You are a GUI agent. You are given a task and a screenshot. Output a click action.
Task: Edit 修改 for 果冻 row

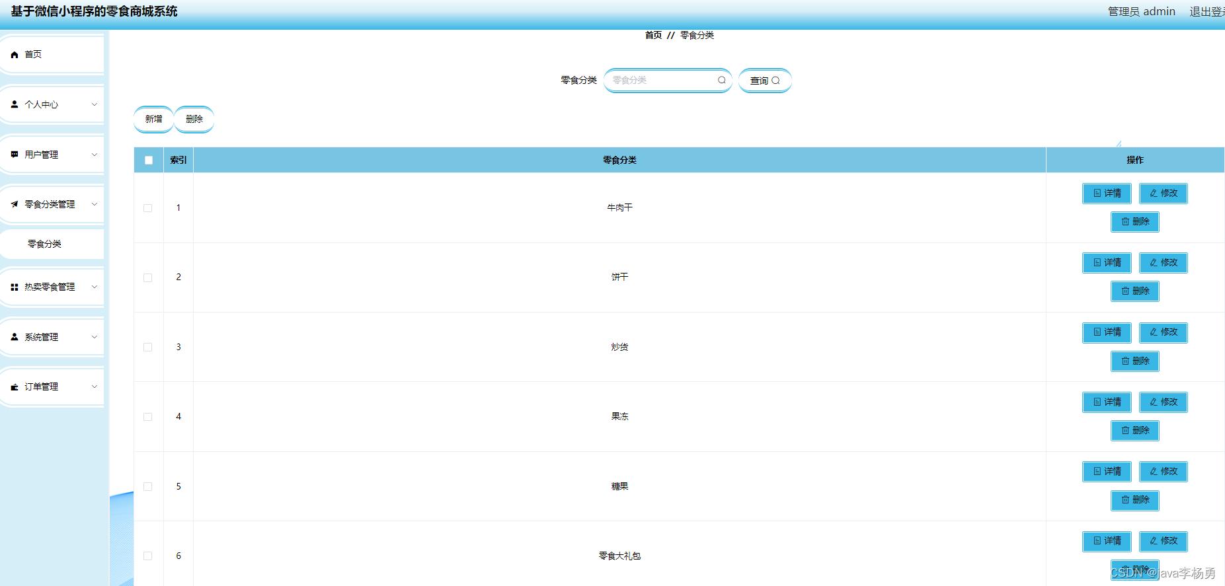pyautogui.click(x=1164, y=402)
